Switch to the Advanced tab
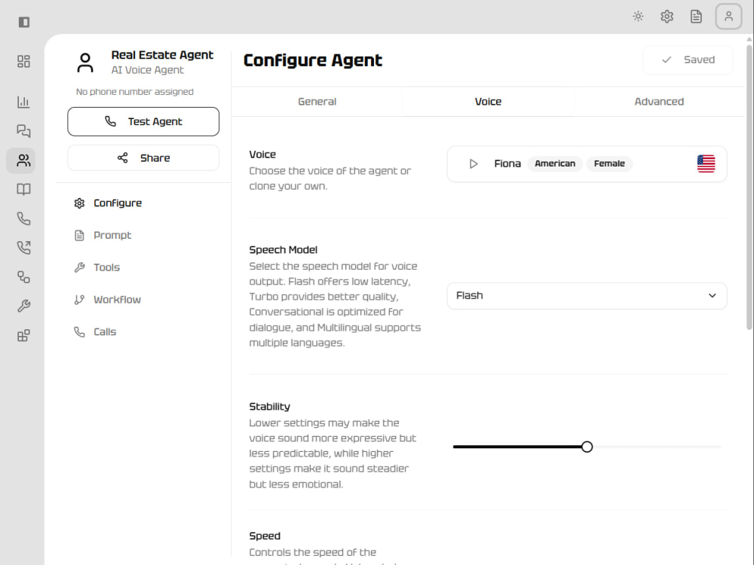 (x=659, y=102)
